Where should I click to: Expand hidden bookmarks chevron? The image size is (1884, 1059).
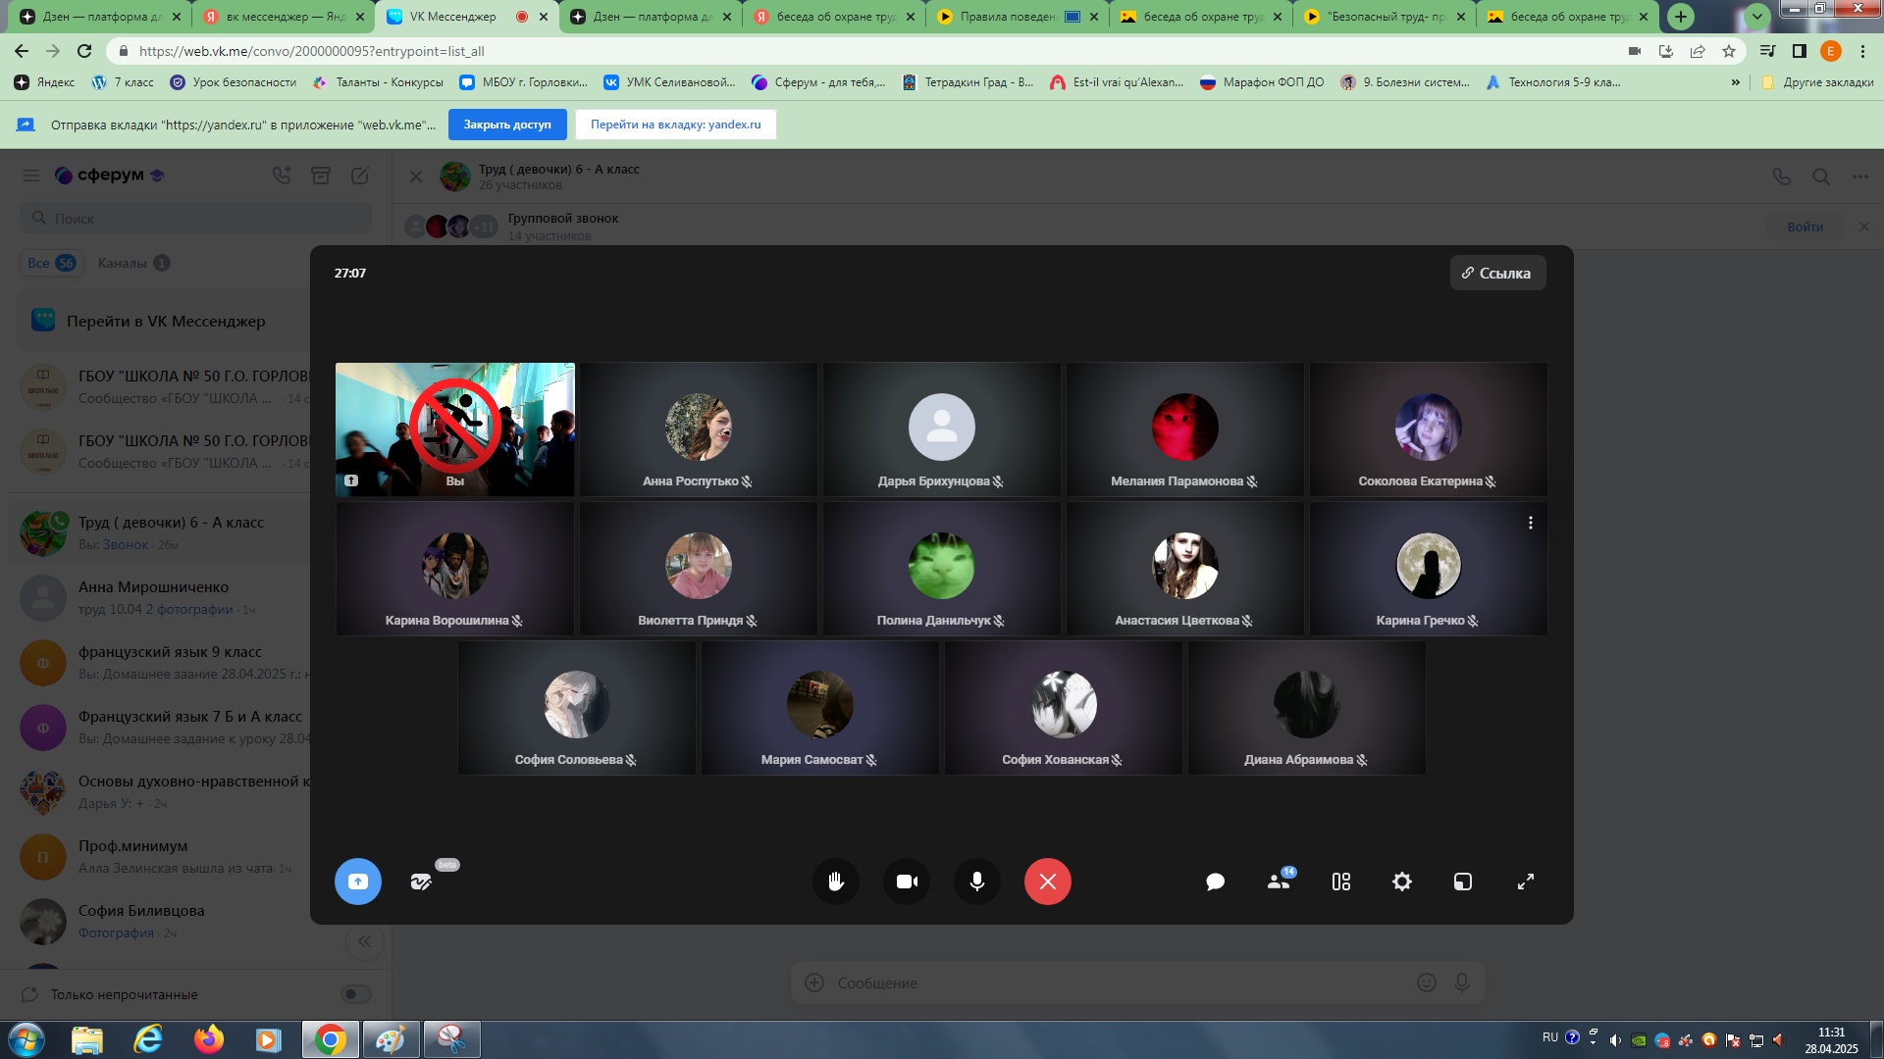pyautogui.click(x=1736, y=82)
